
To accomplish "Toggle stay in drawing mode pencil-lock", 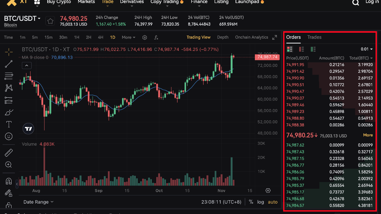I will 9,193.
